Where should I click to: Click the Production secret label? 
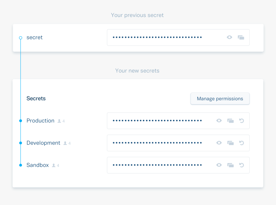(40, 121)
